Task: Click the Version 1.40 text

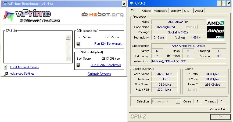Action: click(x=218, y=109)
